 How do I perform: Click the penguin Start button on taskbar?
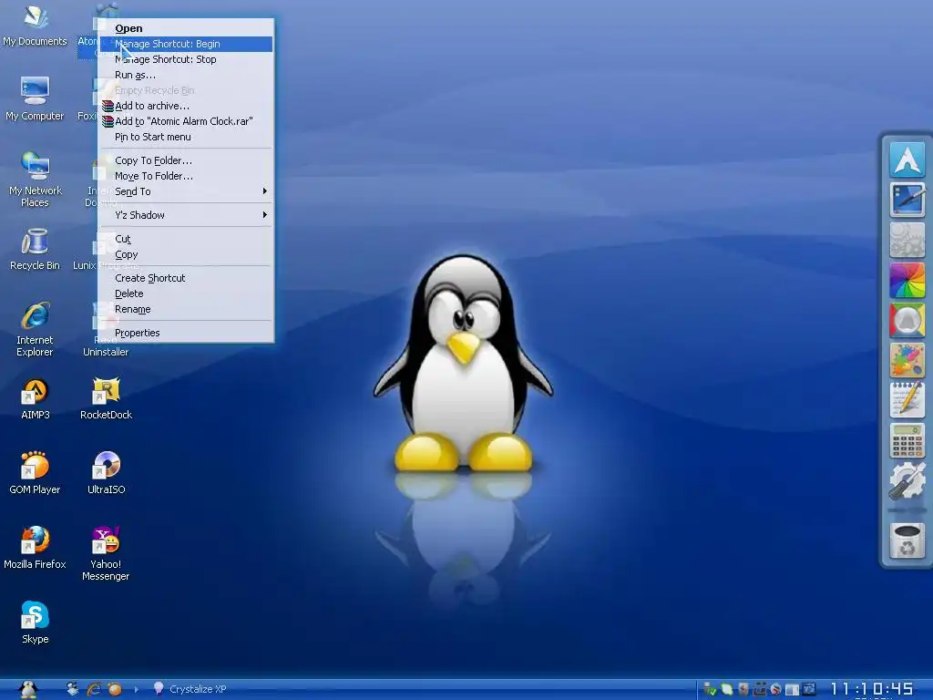pyautogui.click(x=28, y=689)
